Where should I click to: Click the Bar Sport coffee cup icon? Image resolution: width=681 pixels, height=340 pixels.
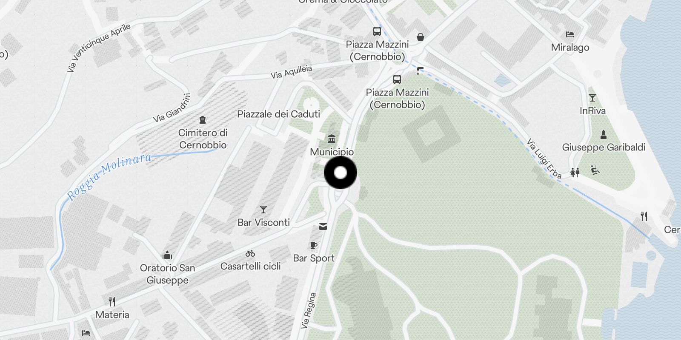314,245
